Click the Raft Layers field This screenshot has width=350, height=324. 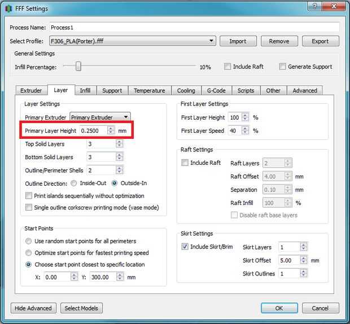274,163
